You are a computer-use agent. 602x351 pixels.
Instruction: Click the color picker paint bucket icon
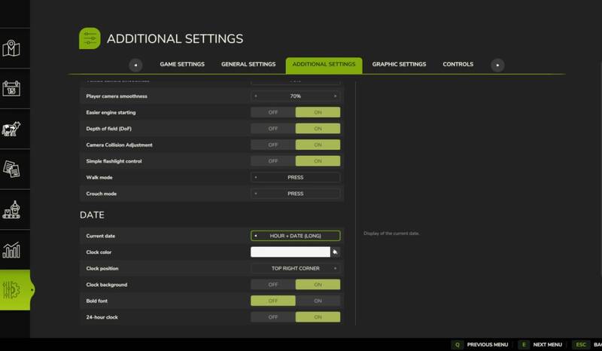[336, 252]
